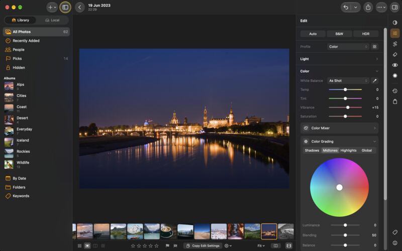Open the White Balance As Shot dropdown
Image resolution: width=402 pixels, height=251 pixels.
click(348, 81)
